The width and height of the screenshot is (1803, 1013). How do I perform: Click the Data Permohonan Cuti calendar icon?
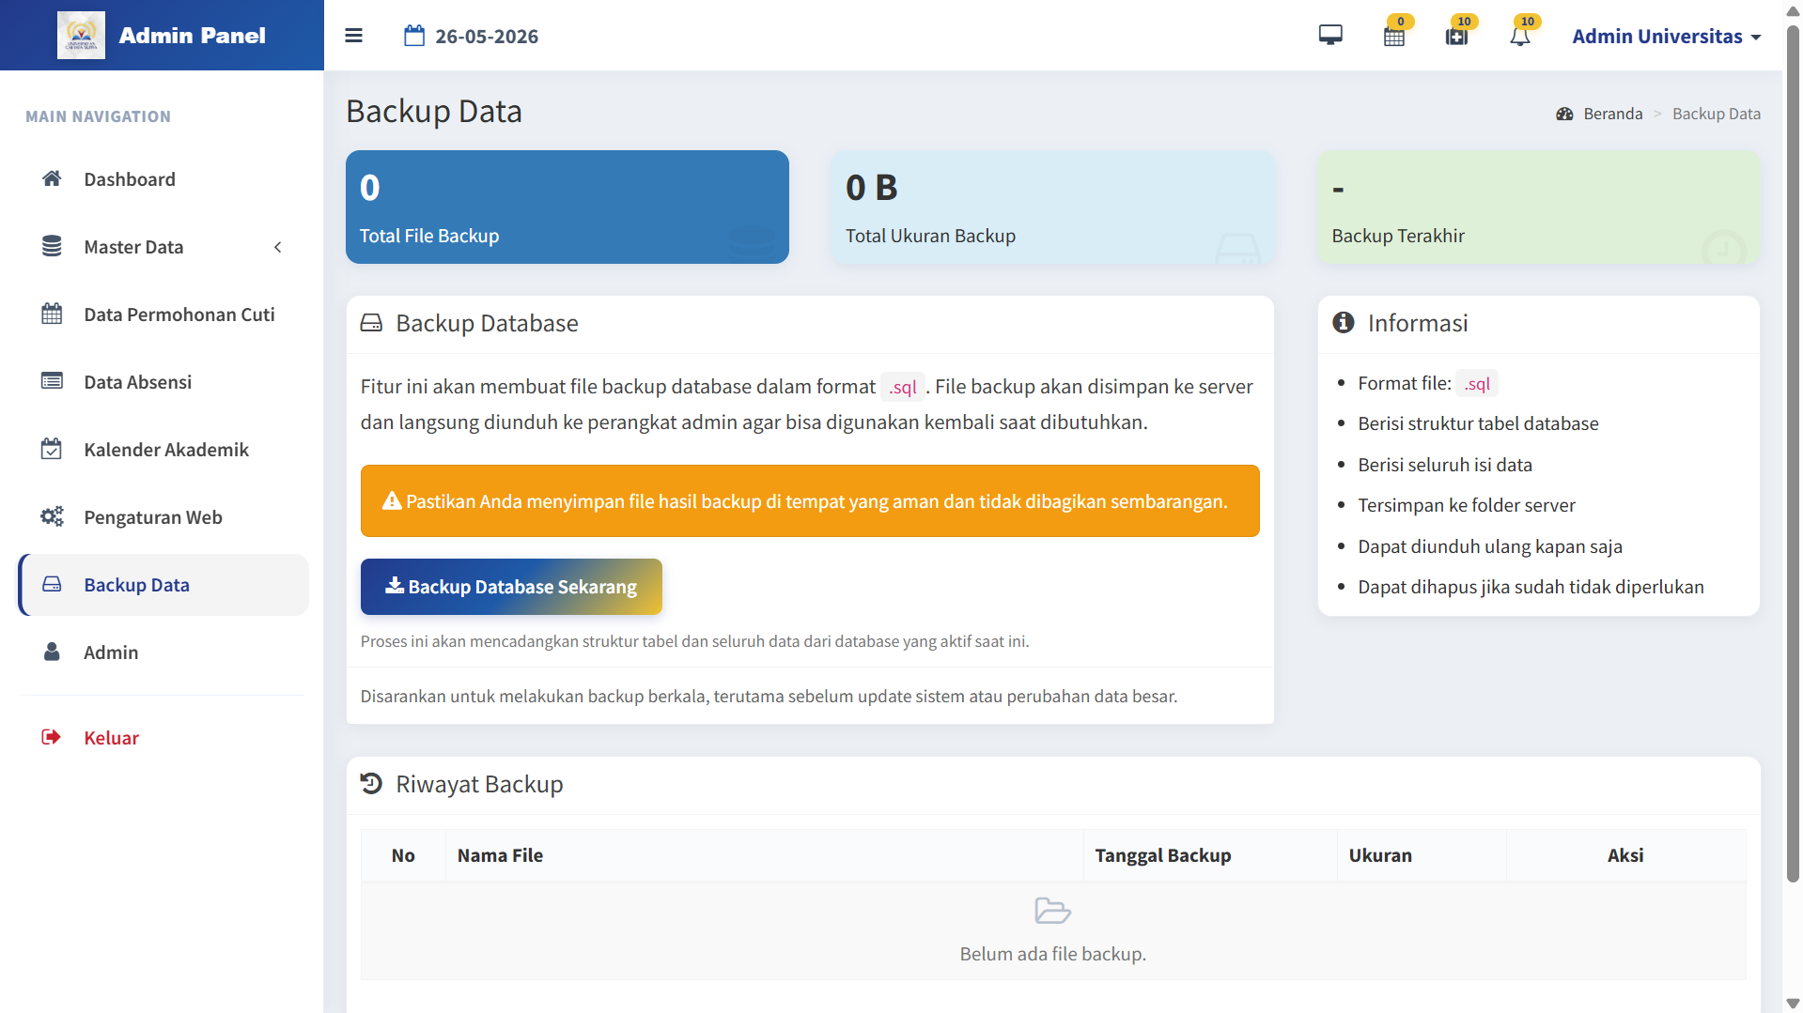[52, 314]
